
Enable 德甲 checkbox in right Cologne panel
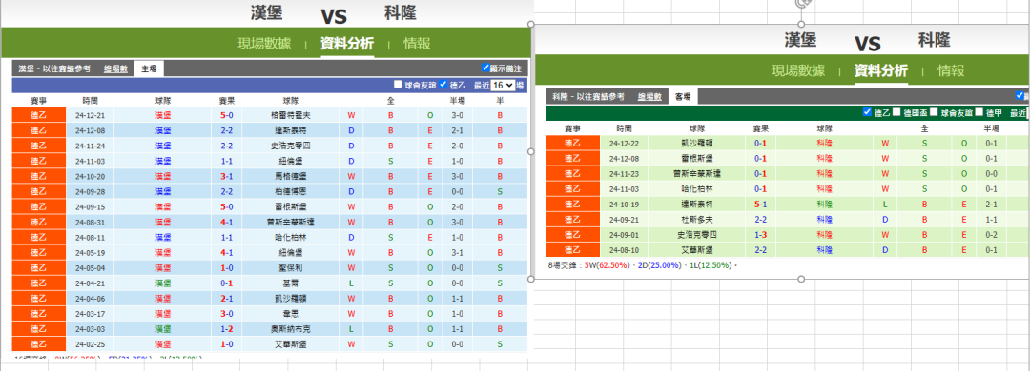click(x=979, y=112)
